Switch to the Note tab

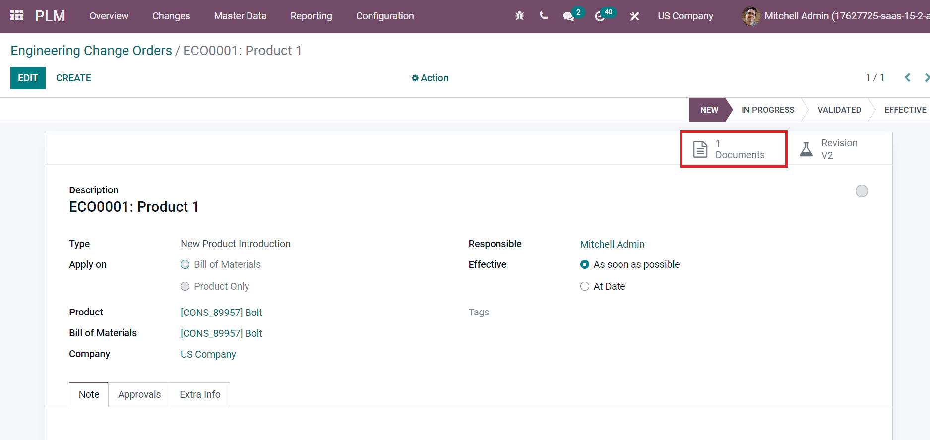(x=89, y=394)
